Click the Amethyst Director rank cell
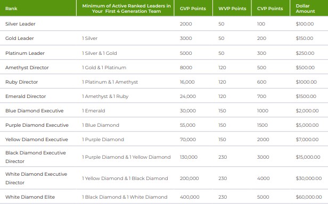 27,68
